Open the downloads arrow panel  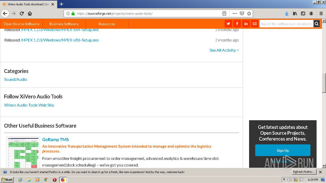[x=287, y=13]
